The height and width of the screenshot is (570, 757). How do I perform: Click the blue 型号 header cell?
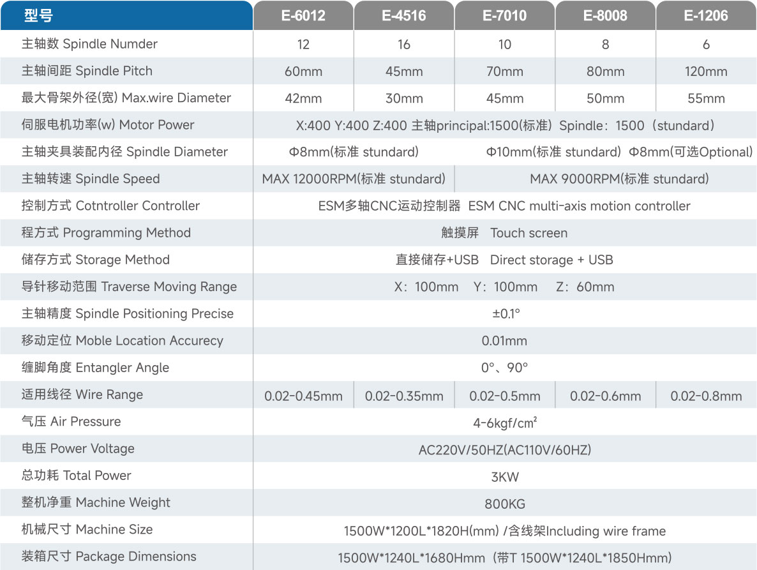click(x=126, y=16)
